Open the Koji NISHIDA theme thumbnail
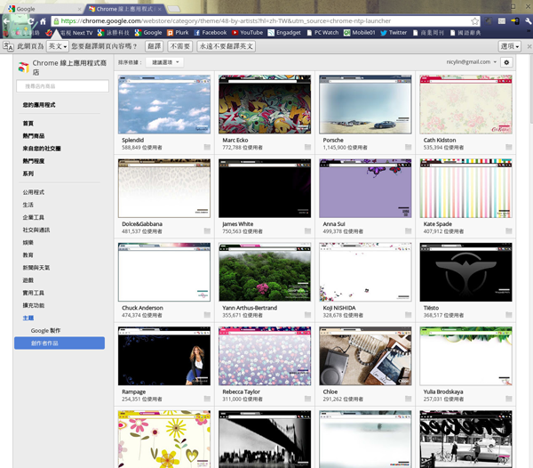Viewport: 533px width, 468px height. [x=365, y=272]
